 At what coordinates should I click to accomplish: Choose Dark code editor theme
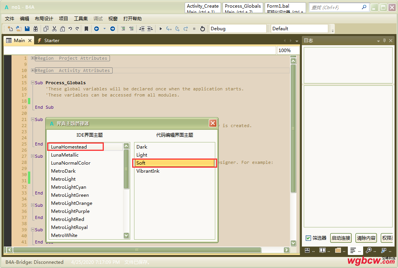tap(175, 147)
